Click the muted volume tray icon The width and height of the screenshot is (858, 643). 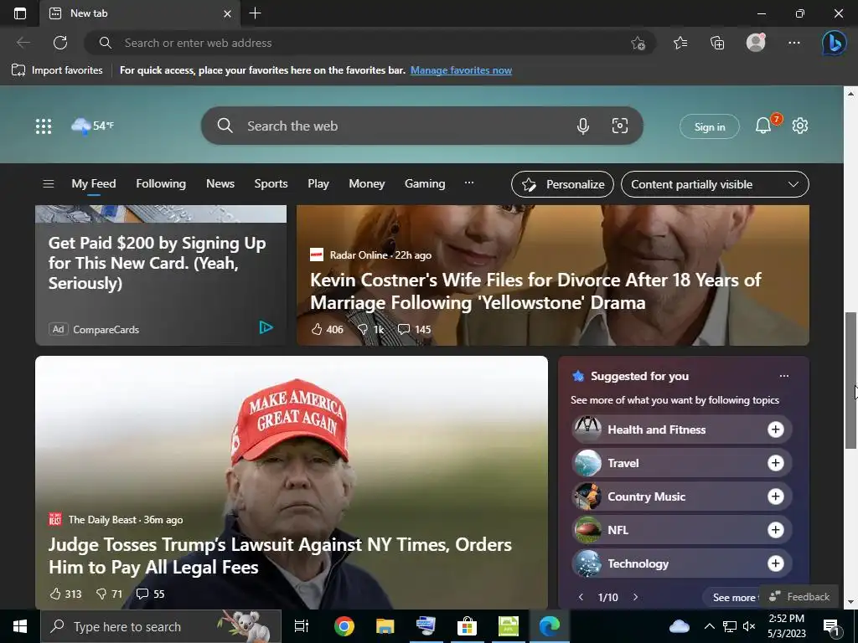click(x=749, y=626)
